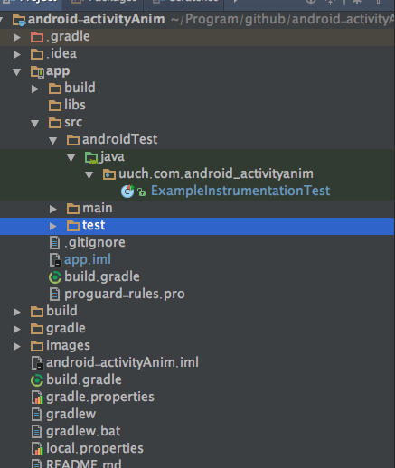
Task: Select the local.properties file name
Action: 95,449
